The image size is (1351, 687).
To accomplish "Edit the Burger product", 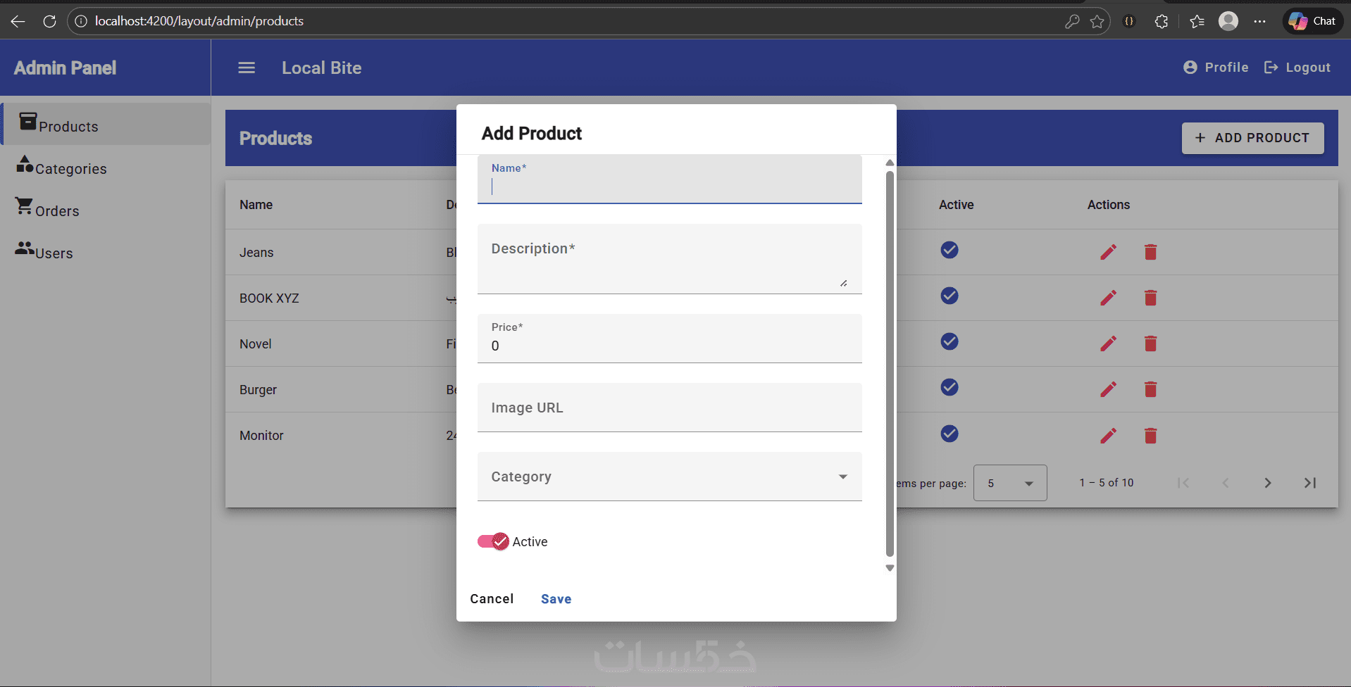I will coord(1108,389).
